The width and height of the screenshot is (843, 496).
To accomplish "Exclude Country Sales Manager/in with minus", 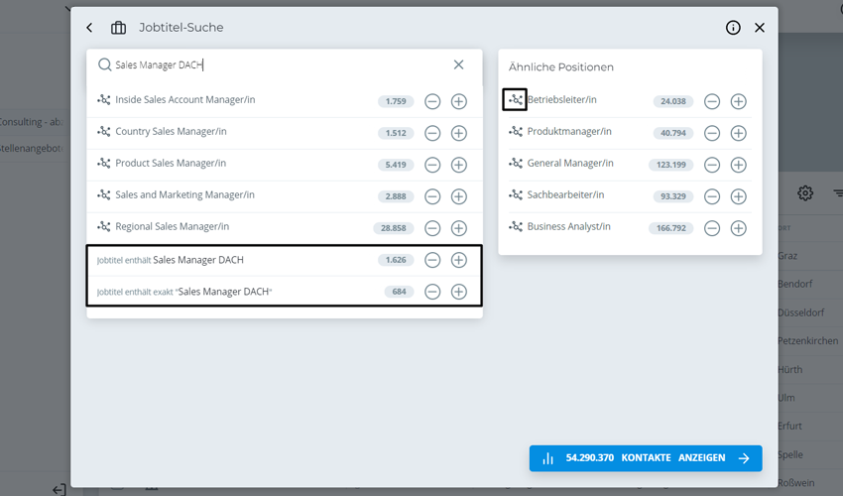I will pos(432,133).
